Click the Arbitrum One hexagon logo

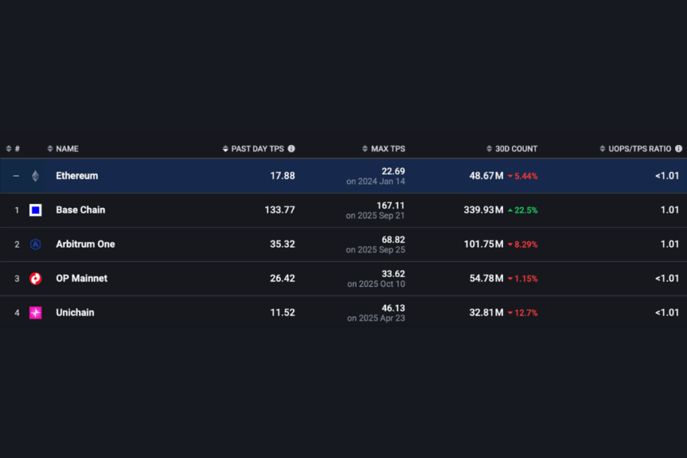coord(36,244)
